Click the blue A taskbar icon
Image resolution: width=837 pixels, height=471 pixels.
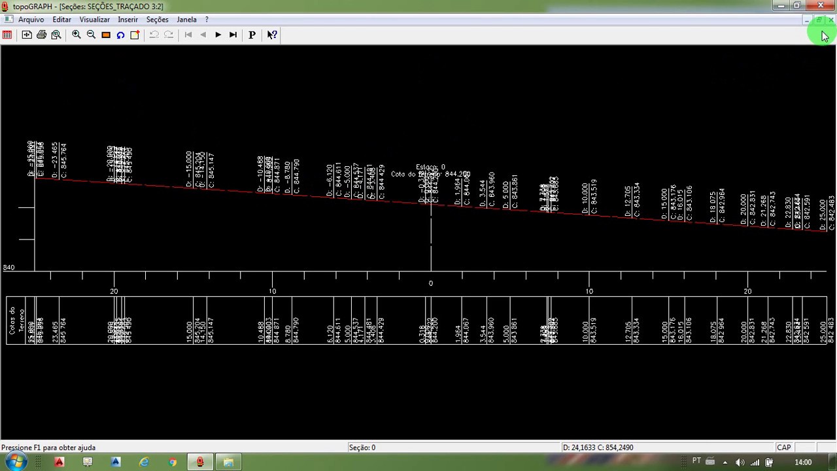[116, 462]
